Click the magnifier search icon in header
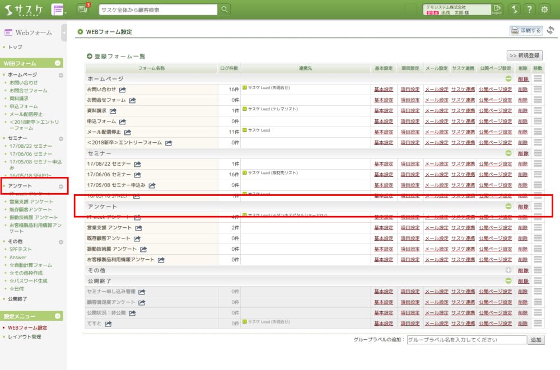Screen dimensions: 560x370 [224, 10]
